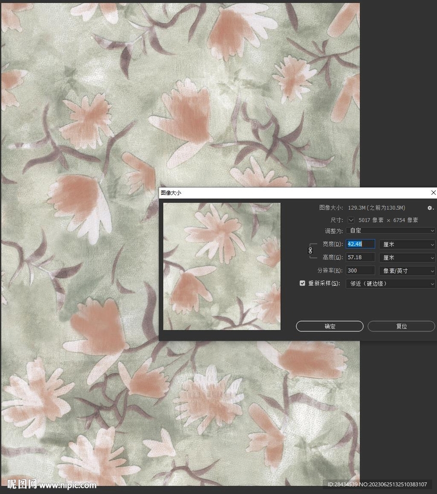Image resolution: width=437 pixels, height=494 pixels.
Task: Uncheck the 重新采样 resample checkbox
Action: click(x=303, y=284)
